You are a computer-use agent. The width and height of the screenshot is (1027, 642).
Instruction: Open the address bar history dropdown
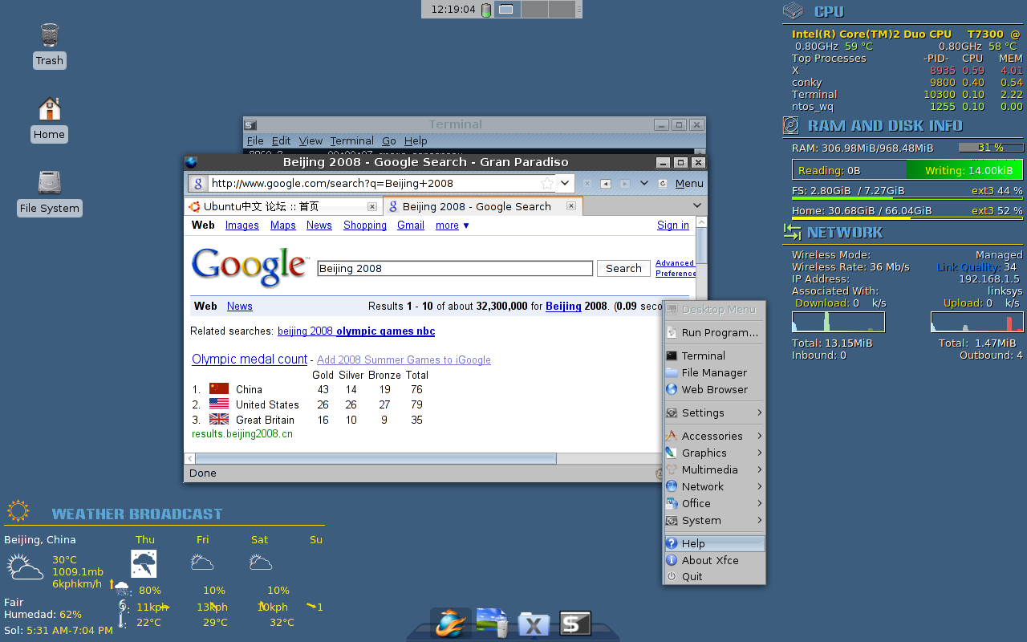pyautogui.click(x=565, y=183)
